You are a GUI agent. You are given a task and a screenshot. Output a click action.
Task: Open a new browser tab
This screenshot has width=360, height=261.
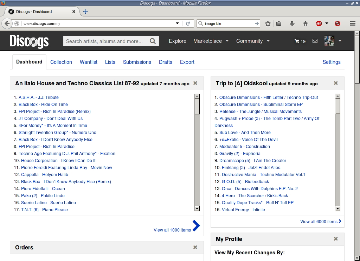pyautogui.click(x=85, y=12)
